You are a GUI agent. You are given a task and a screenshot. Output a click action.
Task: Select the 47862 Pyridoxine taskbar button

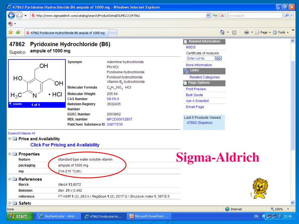click(104, 216)
